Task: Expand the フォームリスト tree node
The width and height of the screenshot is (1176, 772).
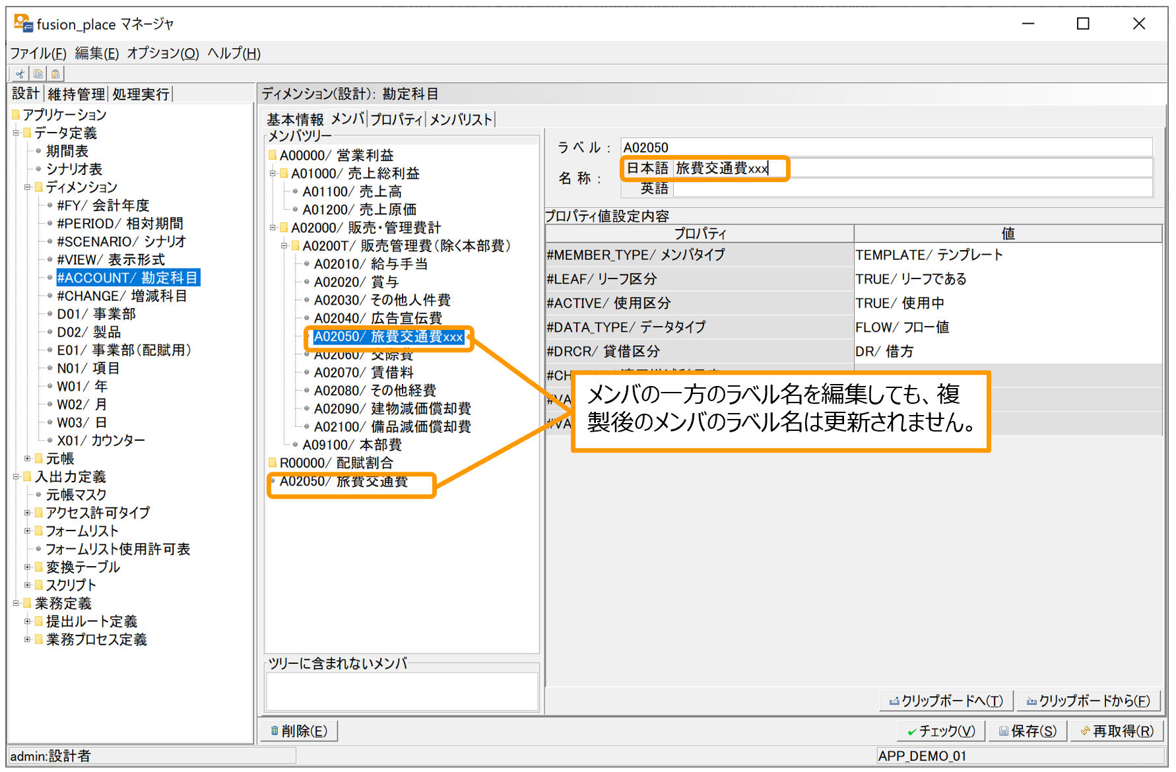Action: [x=28, y=531]
